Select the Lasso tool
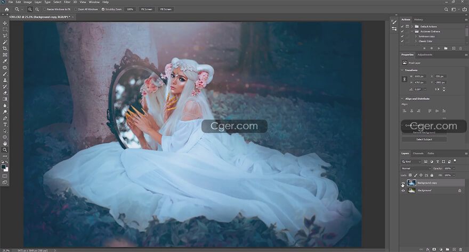Viewport: 469px width, 252px height. tap(5, 36)
